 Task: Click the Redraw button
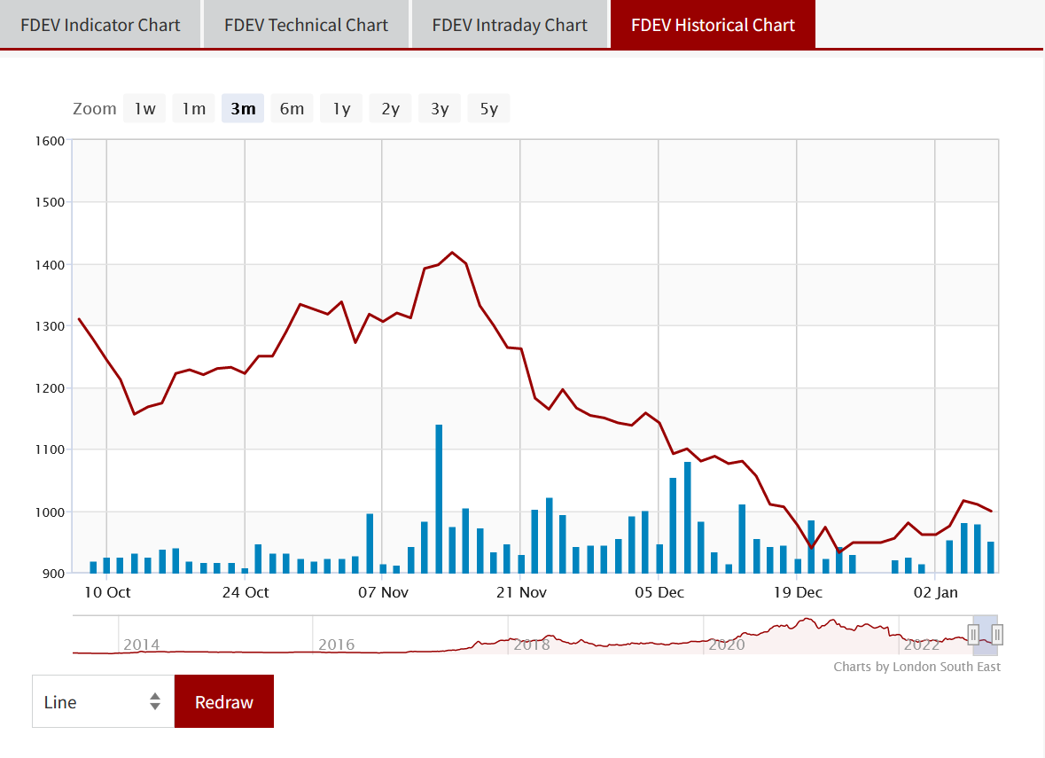(224, 701)
